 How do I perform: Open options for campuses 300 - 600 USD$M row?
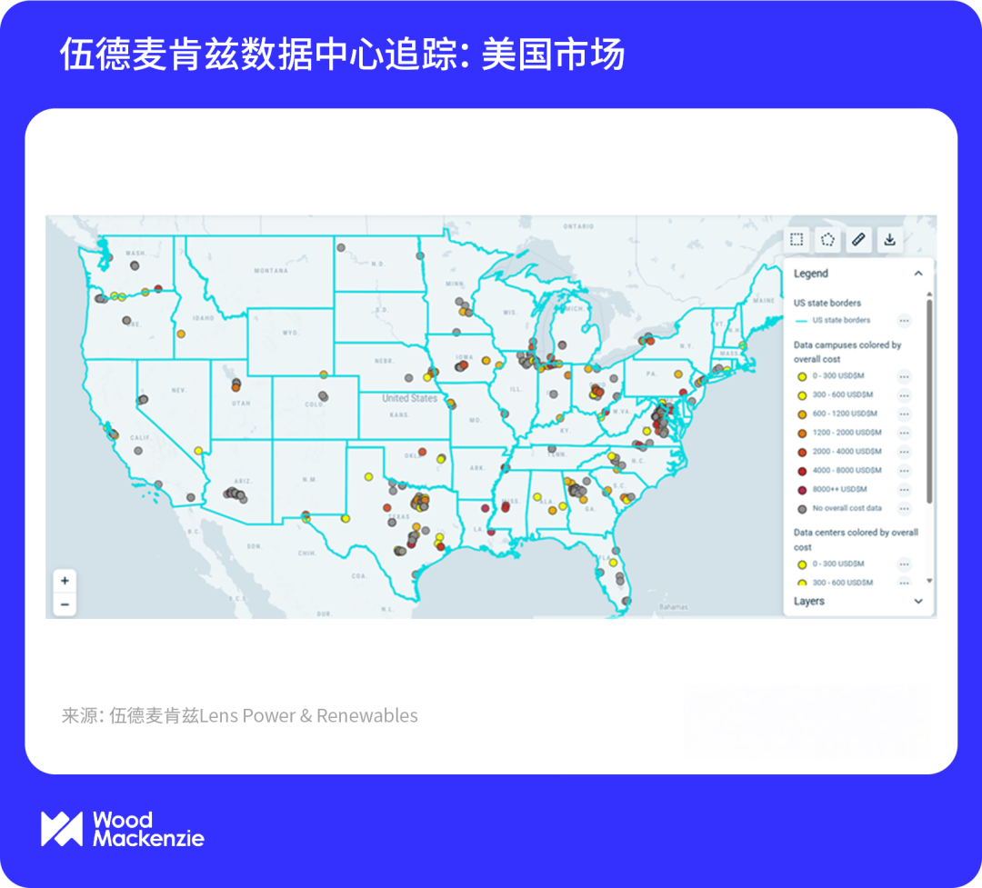(904, 395)
